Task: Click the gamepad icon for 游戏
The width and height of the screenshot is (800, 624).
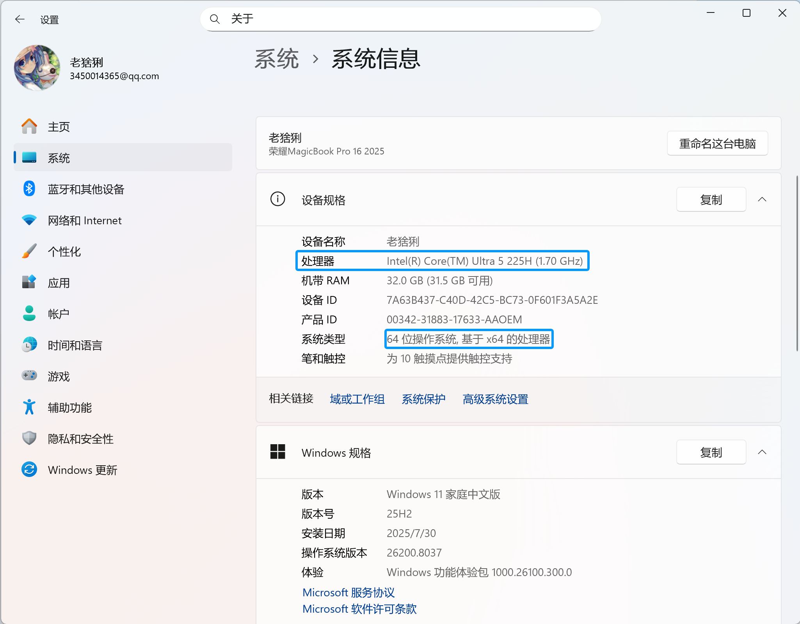Action: tap(29, 376)
